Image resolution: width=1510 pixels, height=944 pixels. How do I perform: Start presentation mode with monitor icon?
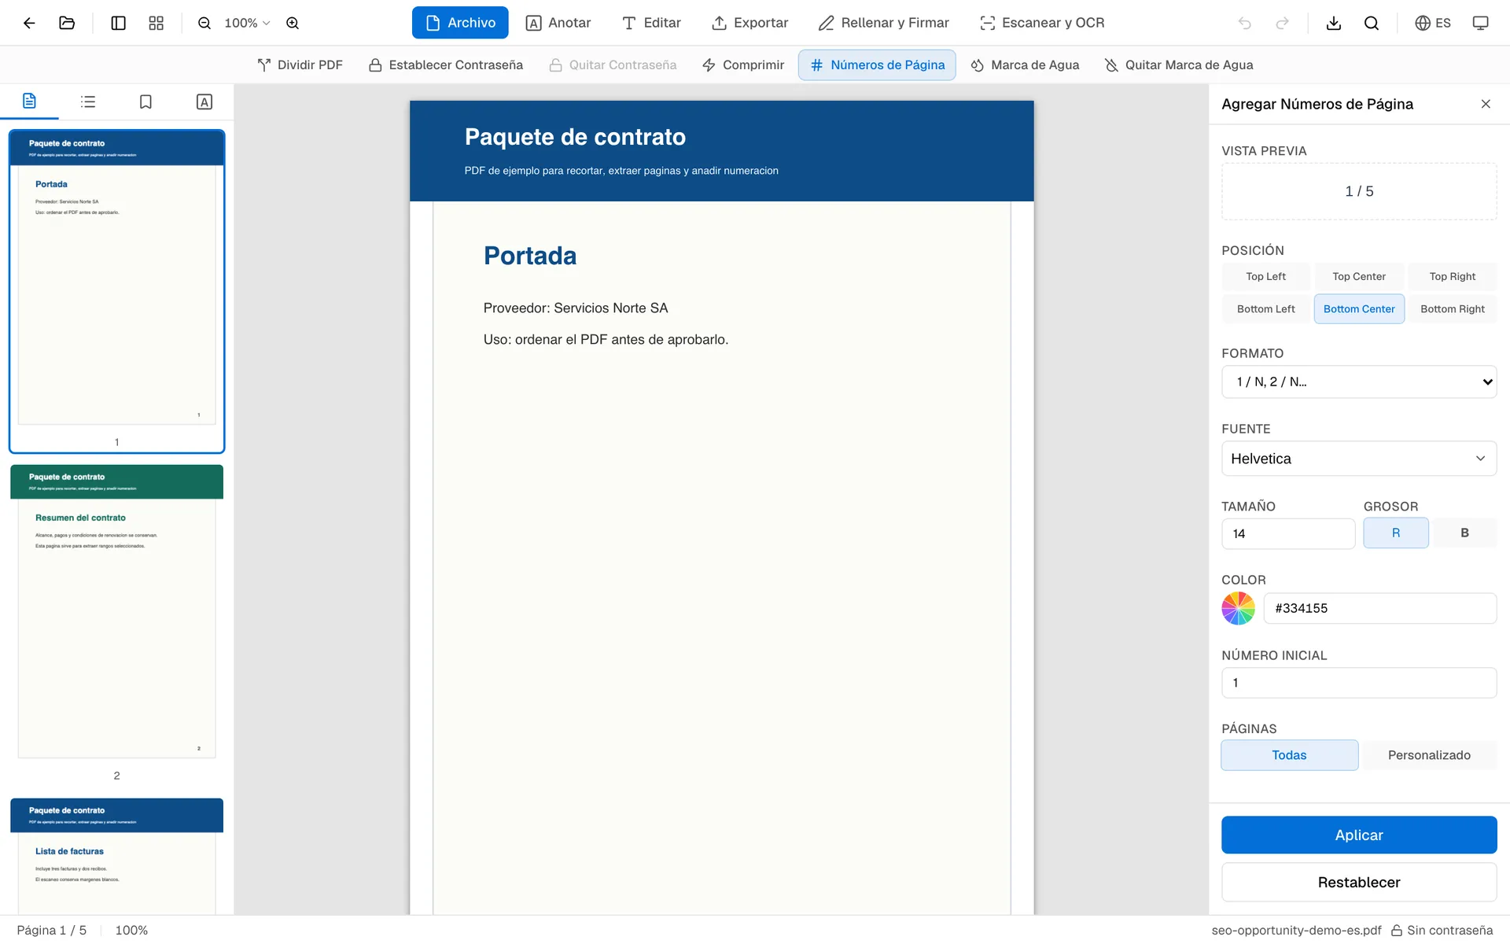click(x=1480, y=23)
